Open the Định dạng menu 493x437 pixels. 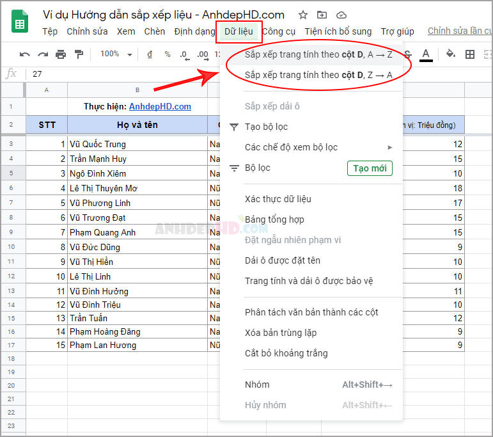coord(194,31)
